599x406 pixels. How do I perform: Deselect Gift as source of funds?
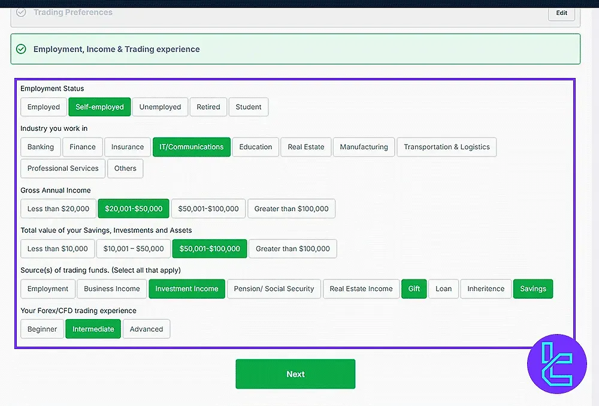414,289
